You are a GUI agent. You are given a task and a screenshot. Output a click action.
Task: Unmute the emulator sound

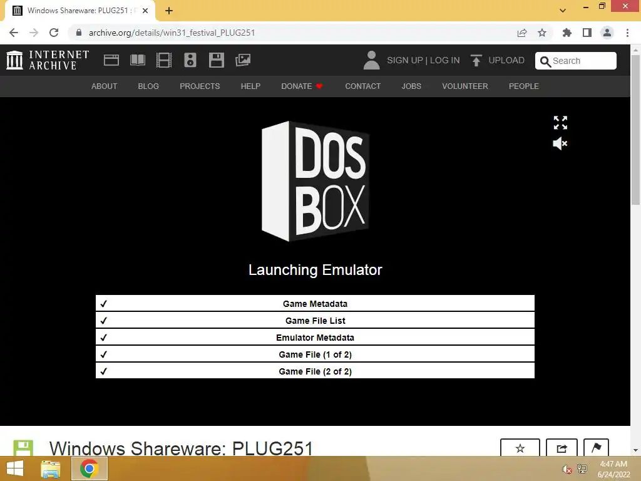[x=560, y=143]
